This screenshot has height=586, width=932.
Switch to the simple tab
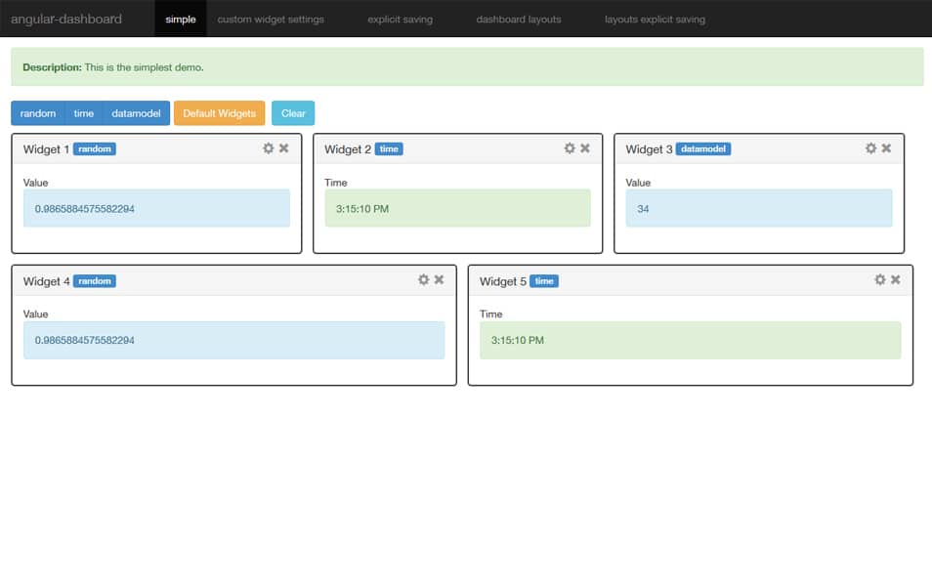click(x=180, y=18)
